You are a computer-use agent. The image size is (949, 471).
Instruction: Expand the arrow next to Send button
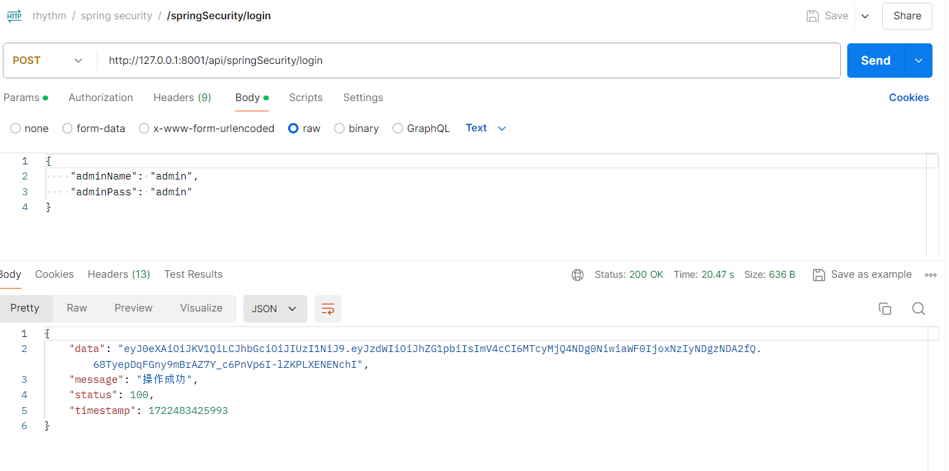click(x=919, y=61)
